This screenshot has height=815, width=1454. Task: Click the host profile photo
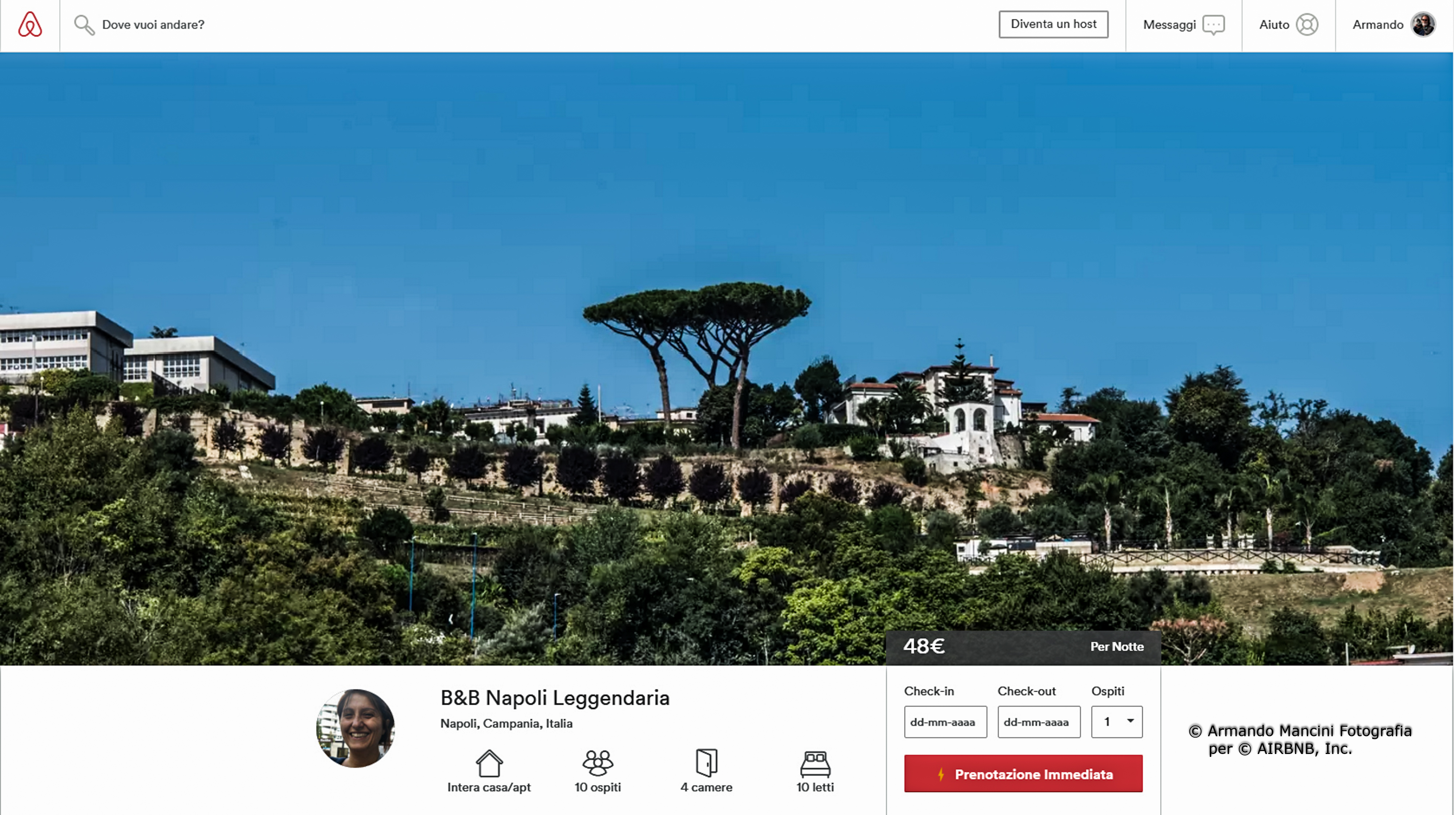(x=355, y=728)
